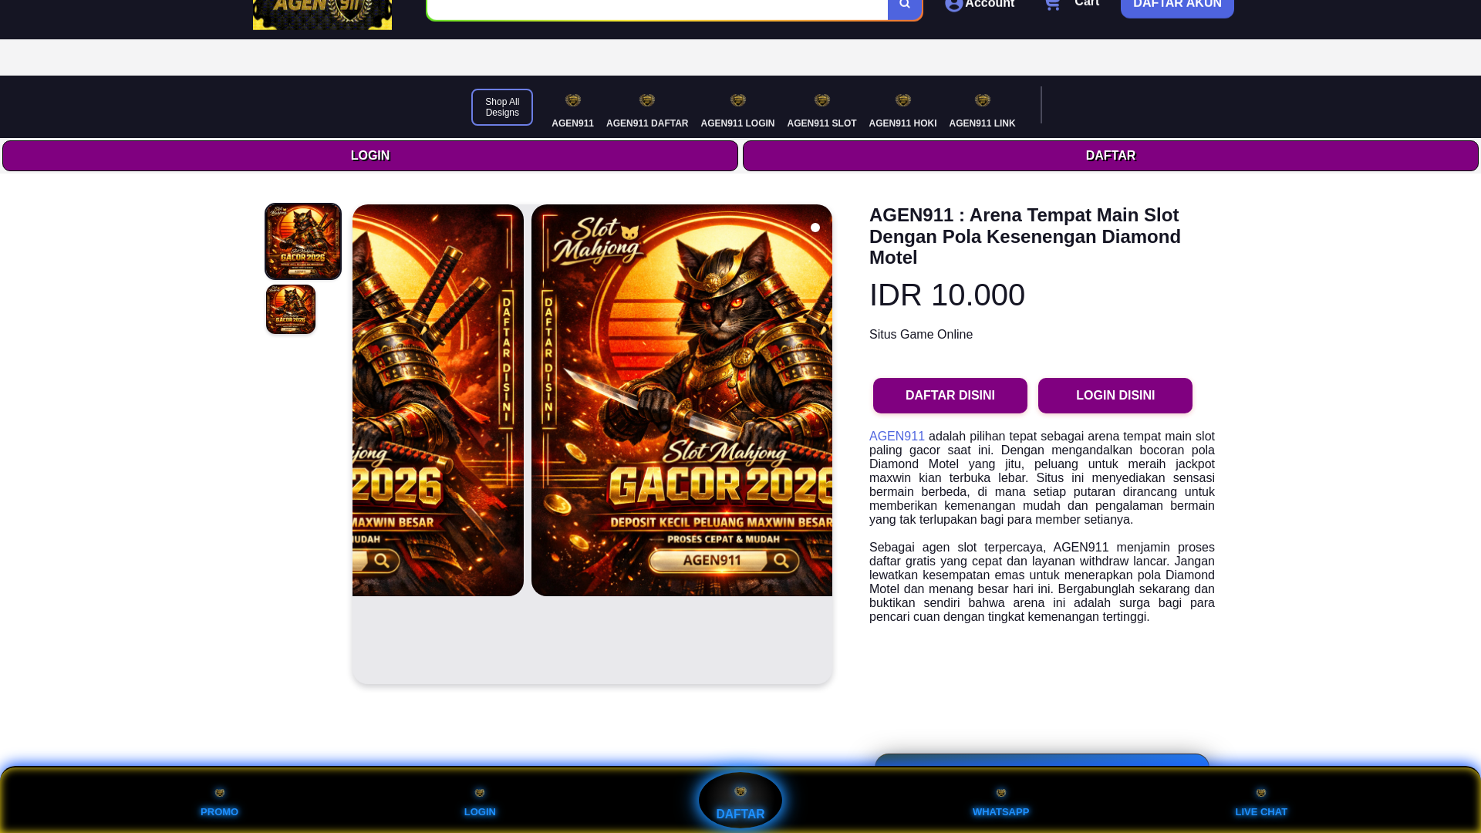This screenshot has height=833, width=1481.
Task: Open the shopping Cart icon
Action: tap(1052, 5)
